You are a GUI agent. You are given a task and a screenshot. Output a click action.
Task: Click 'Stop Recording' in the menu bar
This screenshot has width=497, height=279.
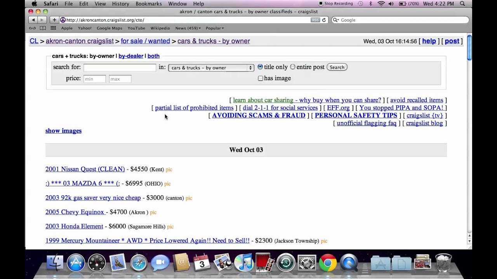335,4
